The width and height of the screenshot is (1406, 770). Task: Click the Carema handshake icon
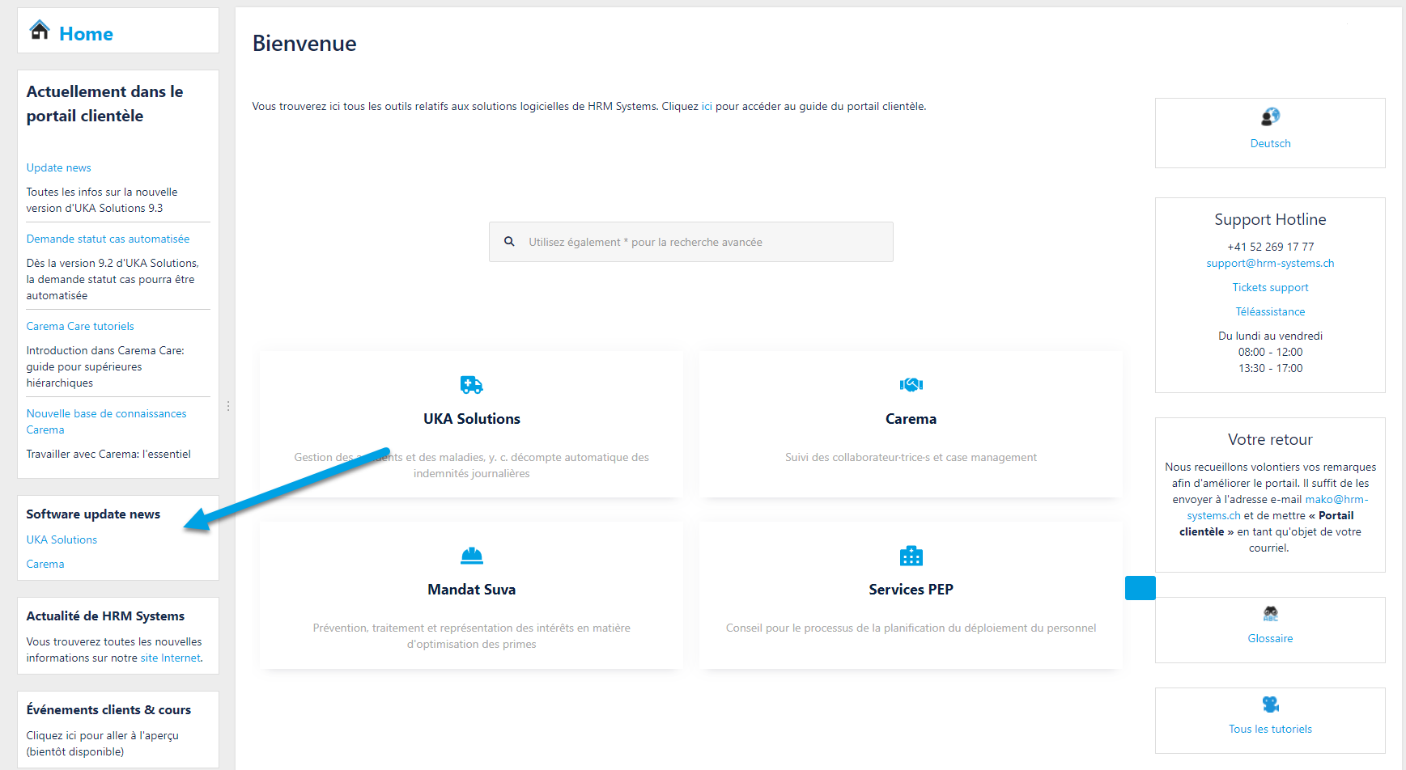point(911,385)
